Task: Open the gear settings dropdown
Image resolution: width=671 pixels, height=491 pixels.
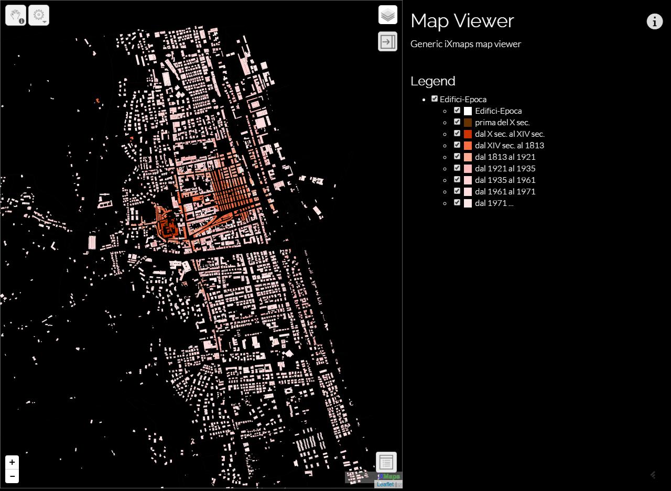Action: (x=39, y=15)
